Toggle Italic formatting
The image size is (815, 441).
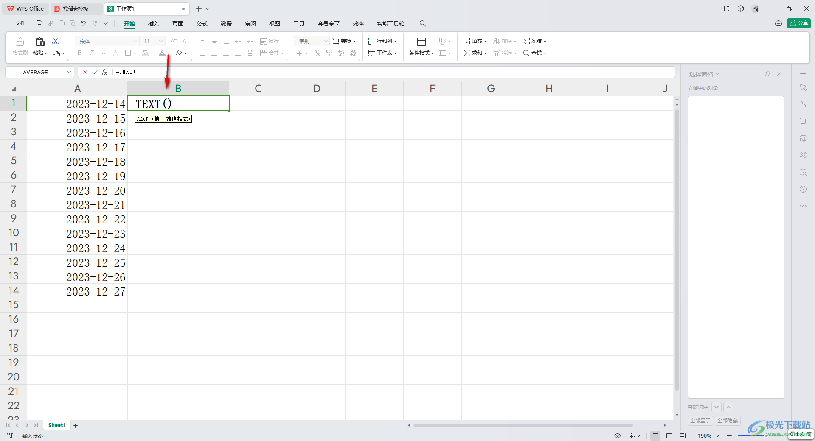tap(91, 53)
